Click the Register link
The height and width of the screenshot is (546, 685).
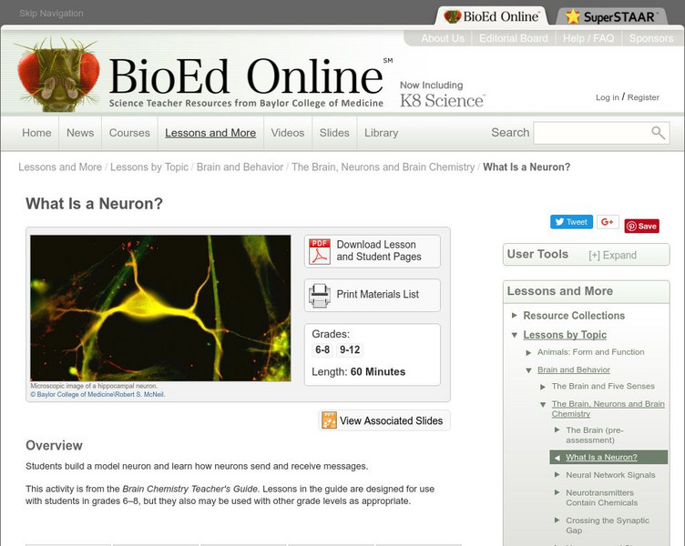point(643,97)
